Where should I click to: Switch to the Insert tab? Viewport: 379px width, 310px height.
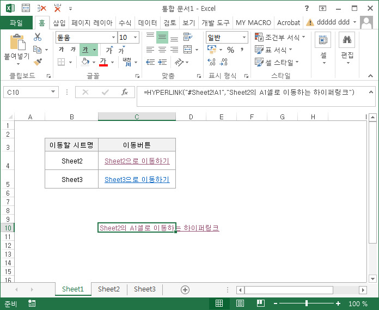tap(59, 23)
